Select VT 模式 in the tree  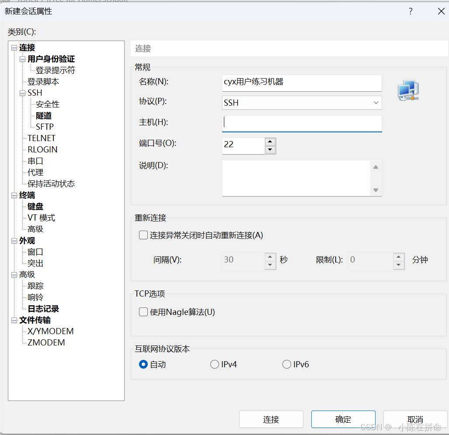coord(41,218)
